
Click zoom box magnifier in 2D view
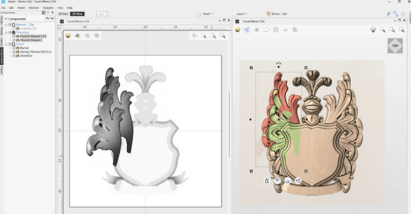point(213,36)
